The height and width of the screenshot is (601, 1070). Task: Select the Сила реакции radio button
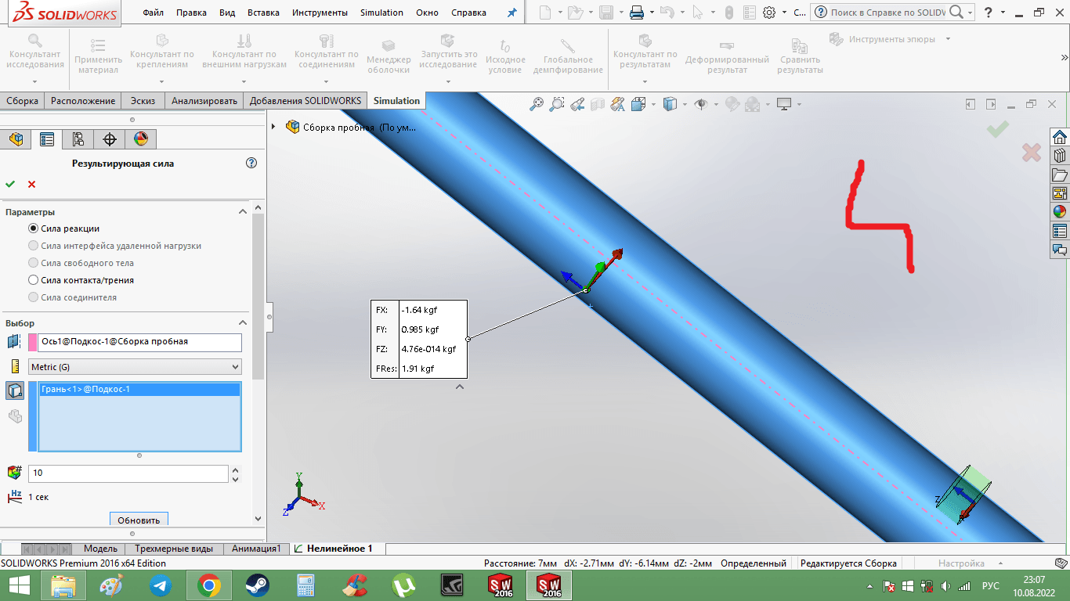[x=33, y=229]
